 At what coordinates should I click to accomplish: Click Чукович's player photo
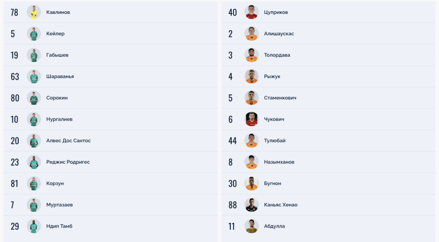[252, 119]
